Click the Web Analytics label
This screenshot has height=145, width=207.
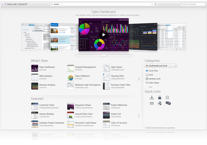point(46,76)
